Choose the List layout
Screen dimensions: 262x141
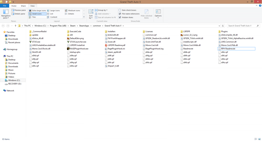50,14
